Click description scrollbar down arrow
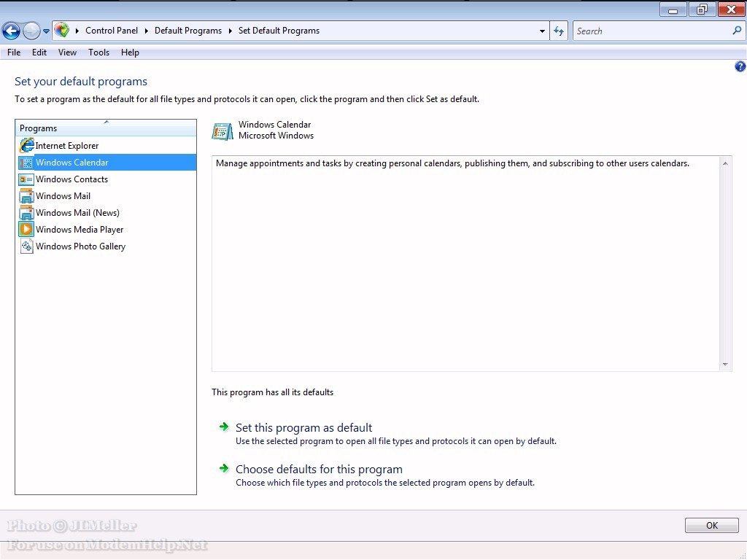 click(725, 365)
